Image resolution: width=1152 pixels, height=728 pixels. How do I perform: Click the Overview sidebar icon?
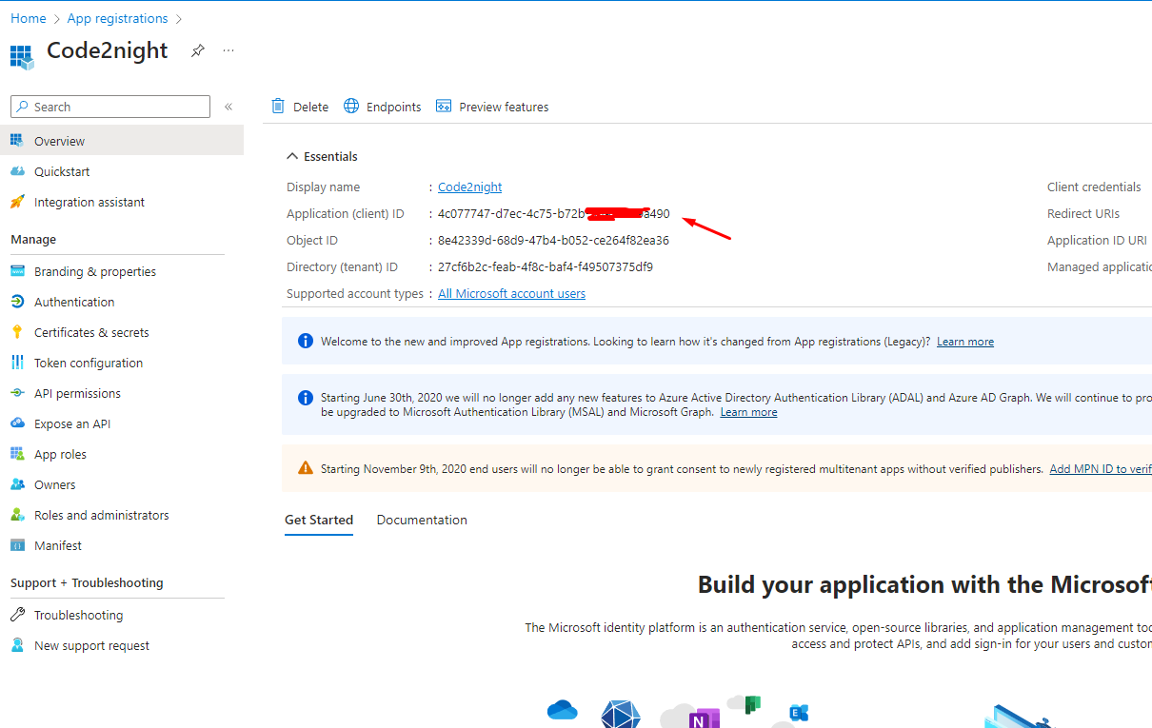[x=17, y=141]
